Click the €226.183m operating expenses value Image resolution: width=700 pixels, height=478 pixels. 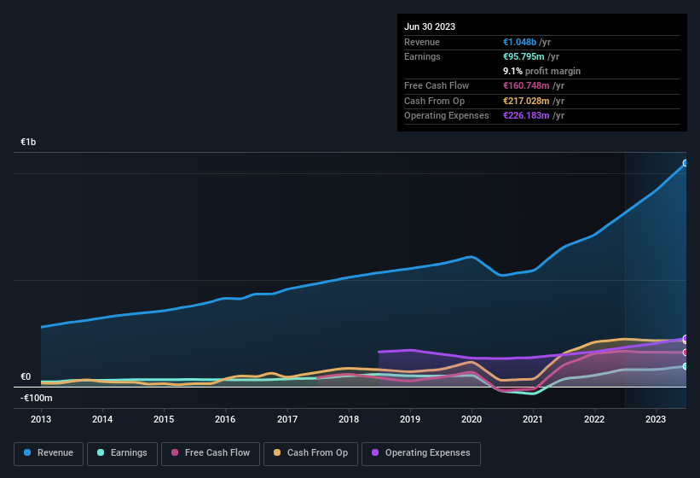pos(526,115)
